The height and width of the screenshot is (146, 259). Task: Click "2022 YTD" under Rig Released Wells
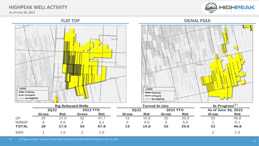(x=91, y=110)
